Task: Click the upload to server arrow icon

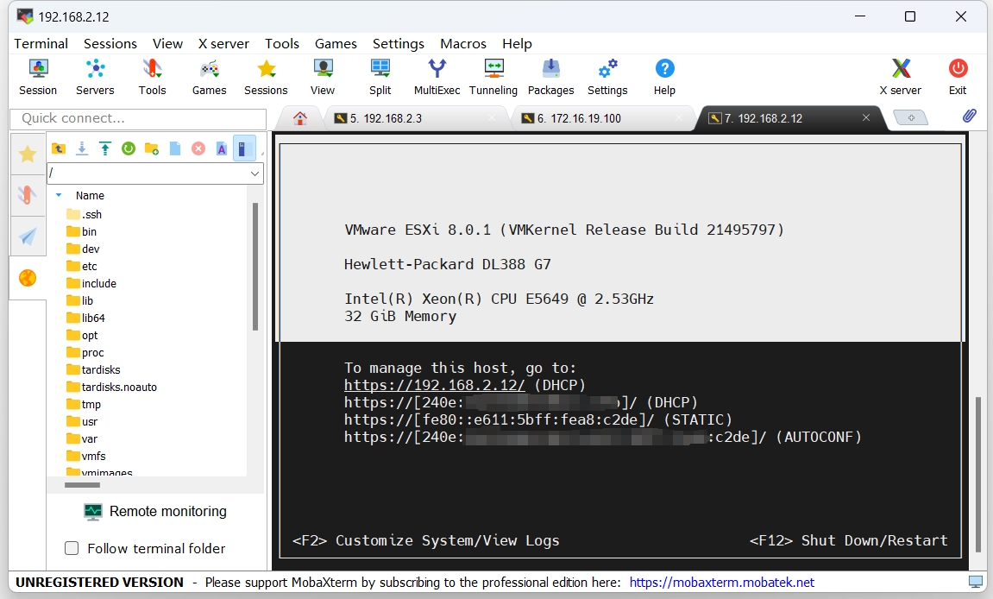Action: [x=105, y=148]
